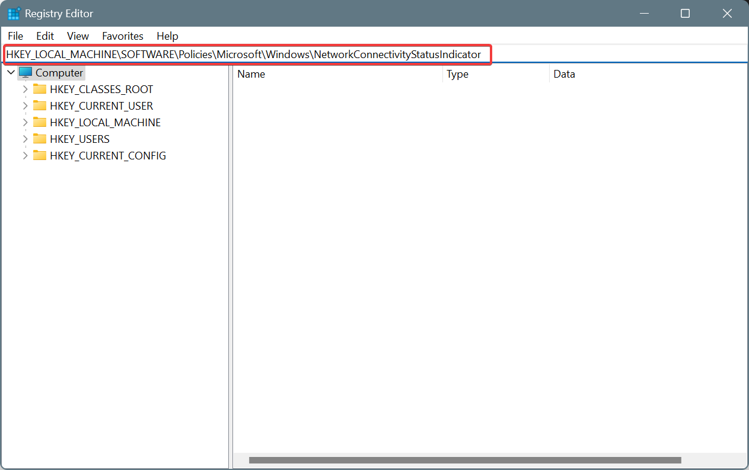
Task: Collapse the Computer root node
Action: click(x=11, y=72)
